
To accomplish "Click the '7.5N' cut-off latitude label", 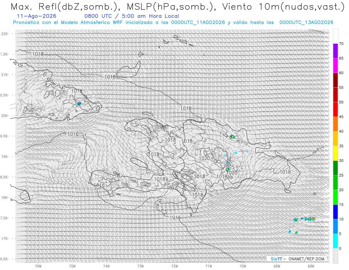I will click(4, 218).
